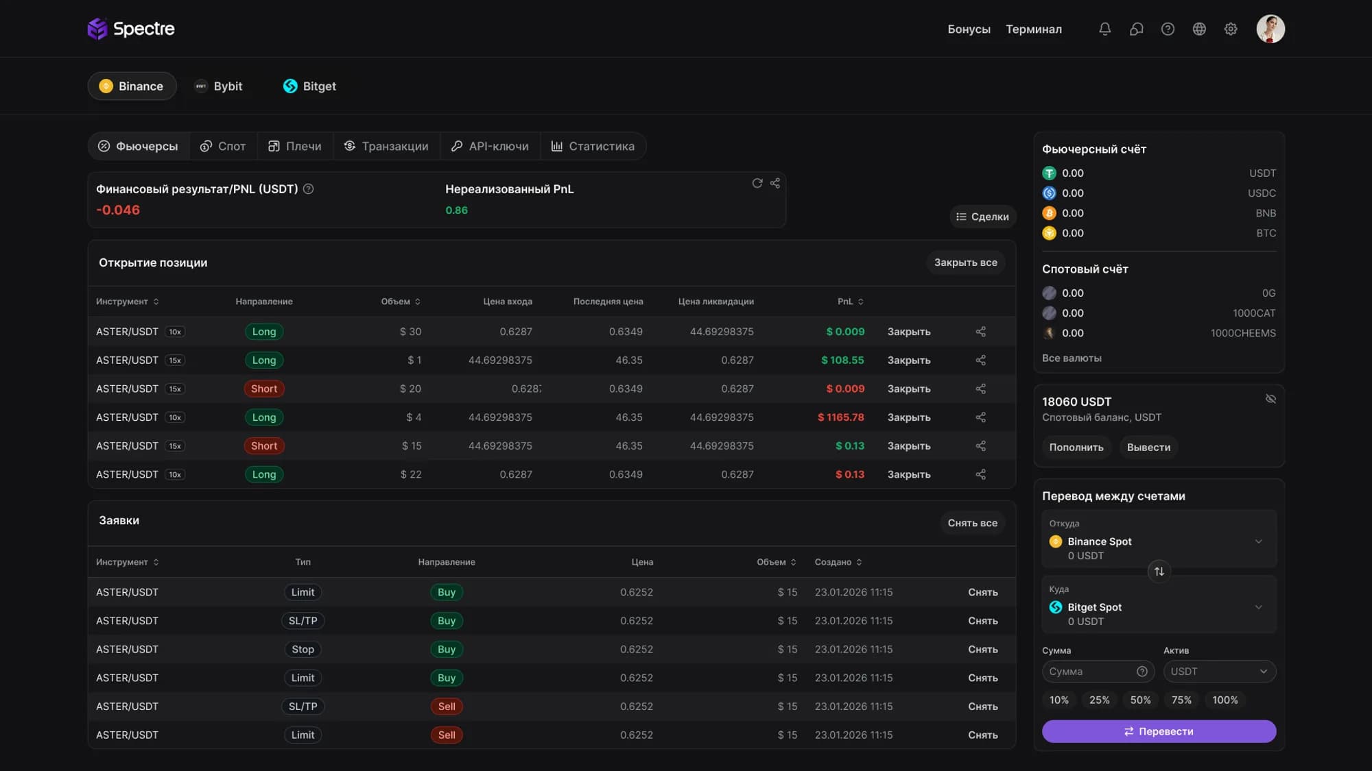Screen dimensions: 1372x771
Task: Share the ASTER/USDT $ 20 Short position
Action: coord(980,389)
